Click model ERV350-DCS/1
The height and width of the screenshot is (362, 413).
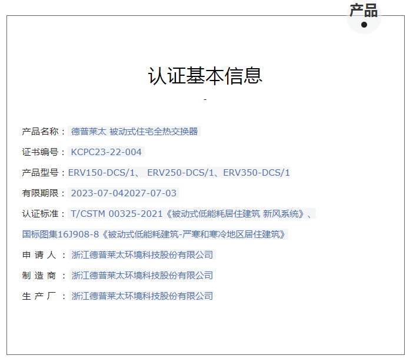click(257, 173)
